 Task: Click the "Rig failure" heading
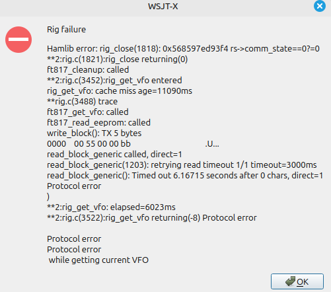tap(66, 29)
